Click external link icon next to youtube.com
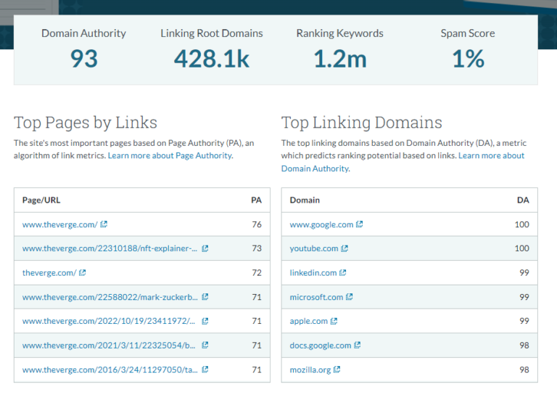Viewport: 557px width, 403px height. pos(344,248)
